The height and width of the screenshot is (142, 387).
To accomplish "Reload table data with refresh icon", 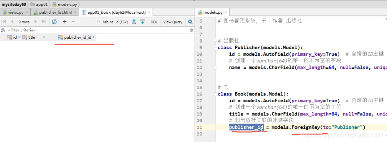I will pos(54,22).
